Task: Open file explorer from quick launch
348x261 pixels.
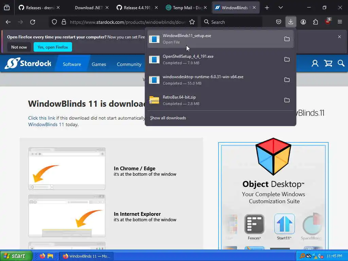Action: (50, 256)
